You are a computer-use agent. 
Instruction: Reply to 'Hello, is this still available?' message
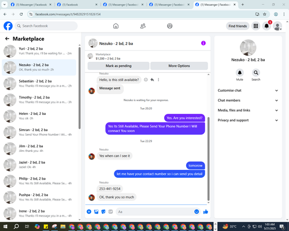(152, 80)
